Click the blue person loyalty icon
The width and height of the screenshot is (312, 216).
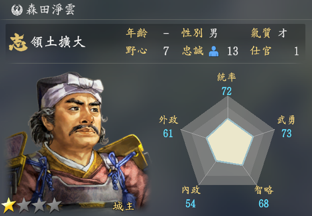214,51
